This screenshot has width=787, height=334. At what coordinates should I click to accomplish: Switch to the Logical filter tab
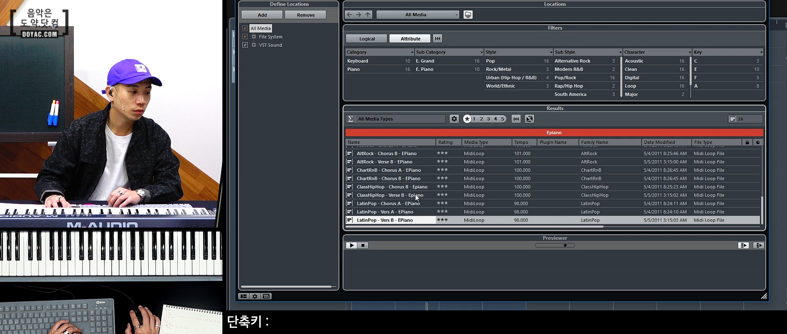pos(367,39)
